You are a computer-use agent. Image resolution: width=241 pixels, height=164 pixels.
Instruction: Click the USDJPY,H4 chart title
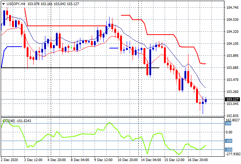[16, 4]
